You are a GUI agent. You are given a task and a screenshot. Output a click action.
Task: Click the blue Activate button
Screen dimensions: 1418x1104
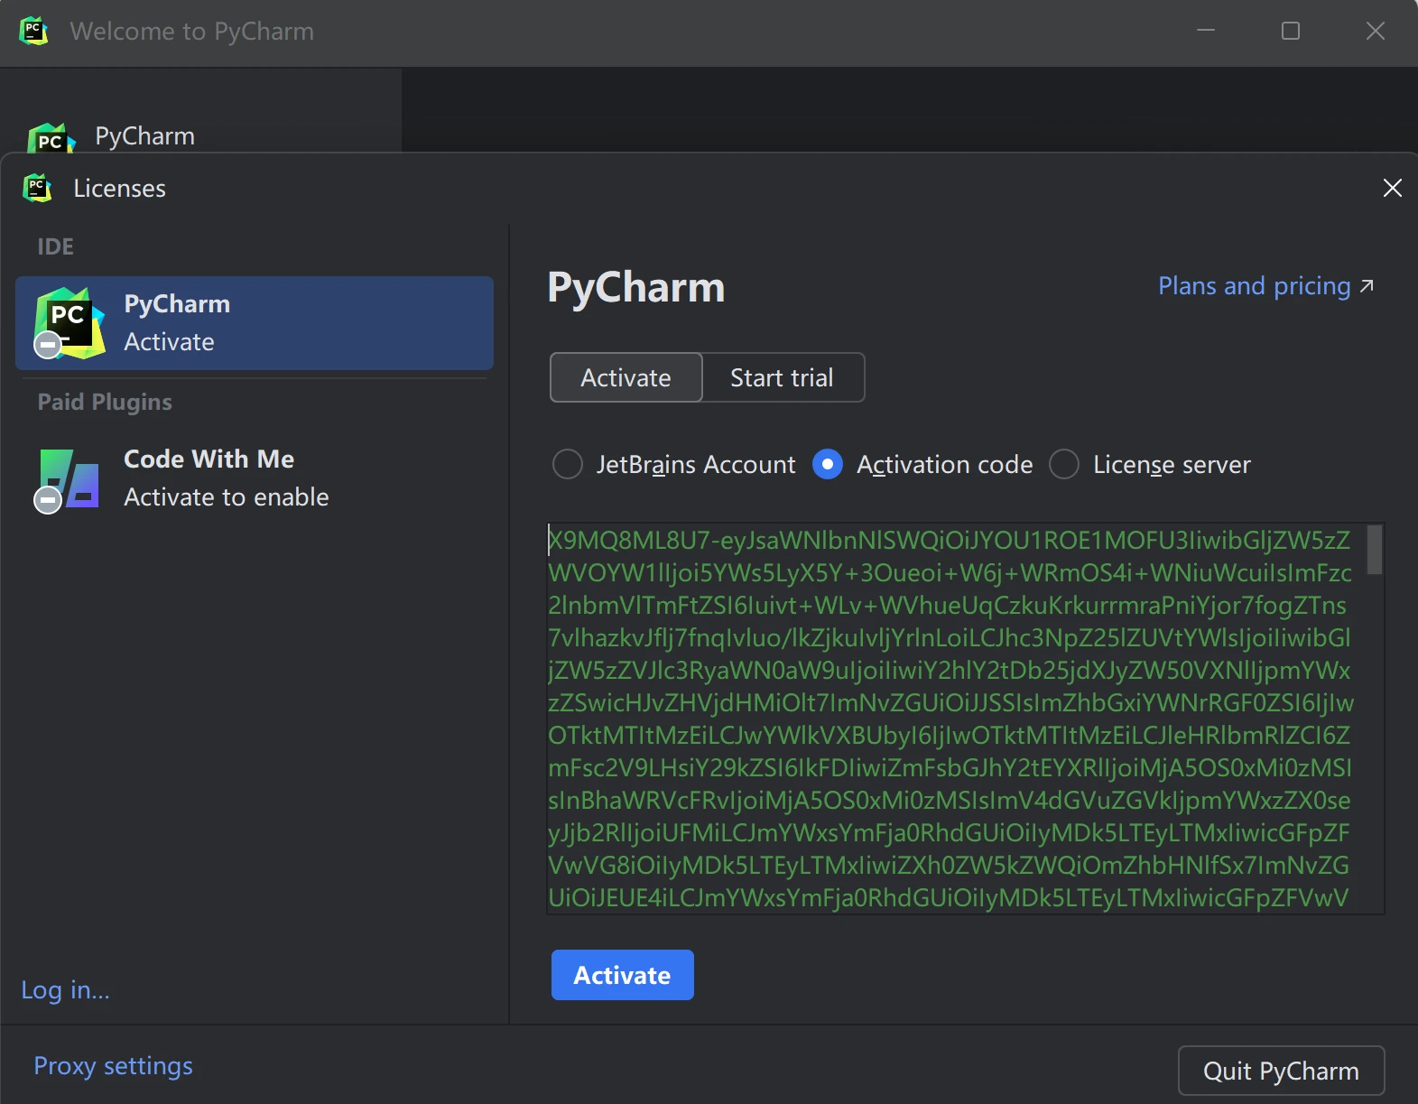(622, 975)
